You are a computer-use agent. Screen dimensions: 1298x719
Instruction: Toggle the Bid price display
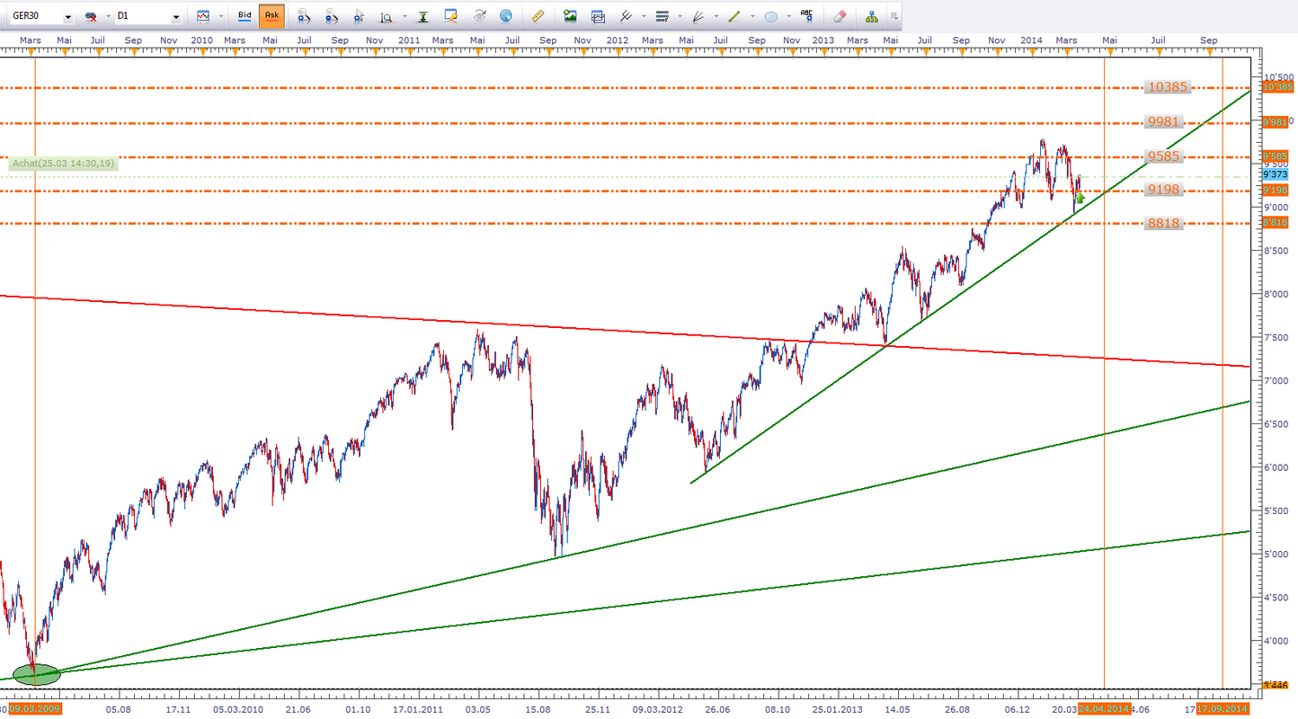(244, 16)
